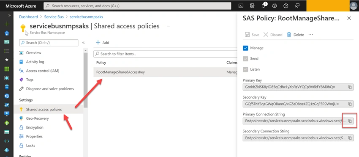
Task: Open Dashboard icon in left rail
Action: tap(7, 42)
